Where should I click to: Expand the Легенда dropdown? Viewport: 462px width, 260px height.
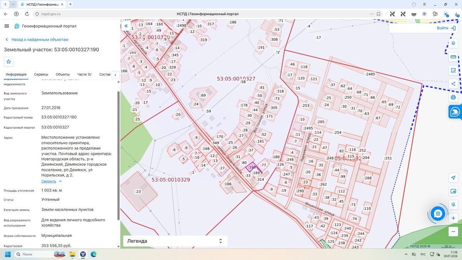(175, 241)
